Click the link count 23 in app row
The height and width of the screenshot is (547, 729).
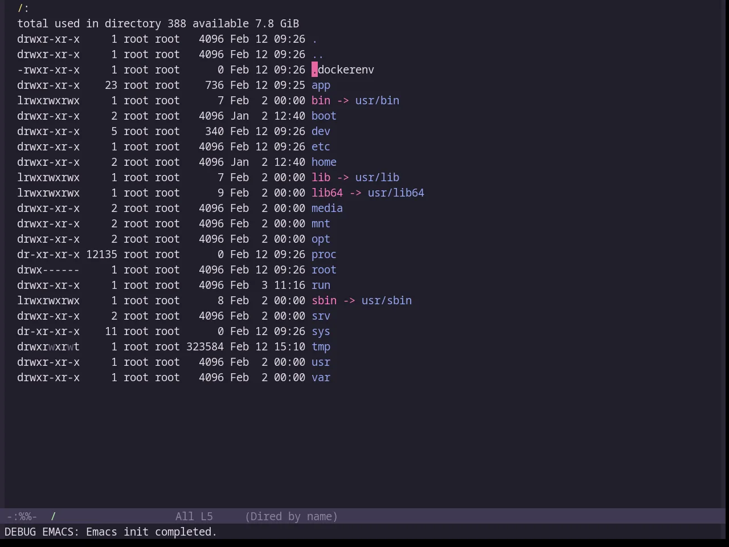pyautogui.click(x=111, y=85)
